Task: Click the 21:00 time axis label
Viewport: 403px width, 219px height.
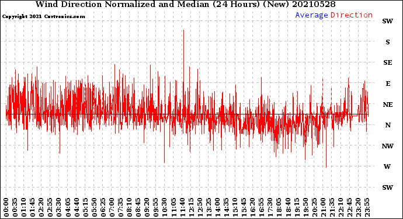Action: pyautogui.click(x=323, y=207)
